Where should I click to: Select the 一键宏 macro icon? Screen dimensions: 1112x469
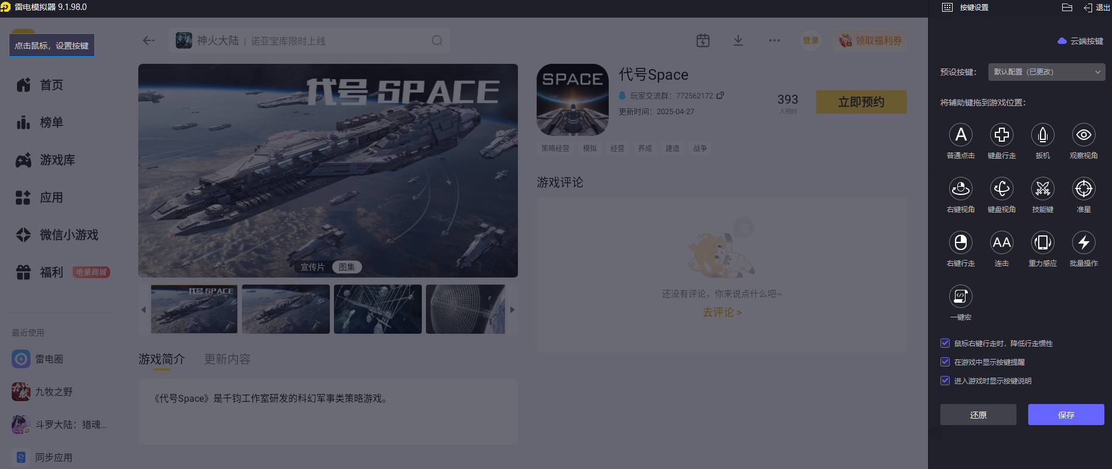click(x=960, y=296)
